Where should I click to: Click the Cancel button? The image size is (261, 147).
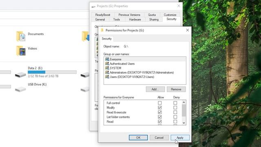click(x=159, y=138)
